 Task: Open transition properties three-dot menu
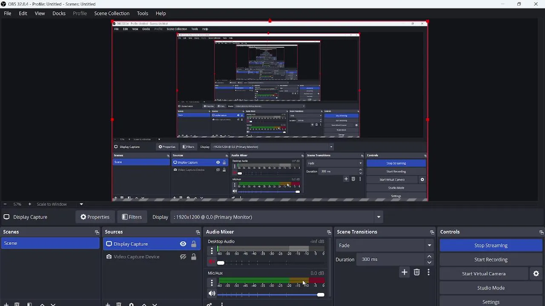[x=429, y=272]
